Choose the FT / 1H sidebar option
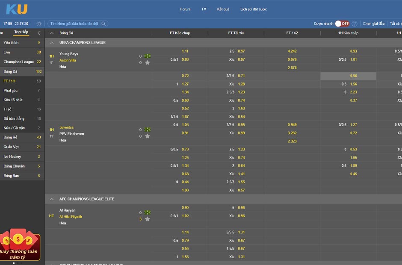 pyautogui.click(x=22, y=81)
